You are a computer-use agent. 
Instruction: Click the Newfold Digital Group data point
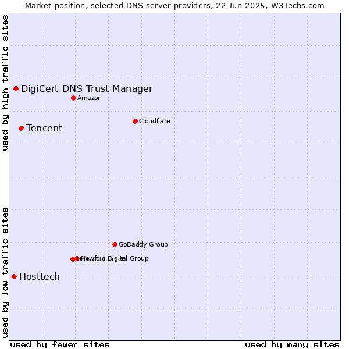(x=77, y=258)
